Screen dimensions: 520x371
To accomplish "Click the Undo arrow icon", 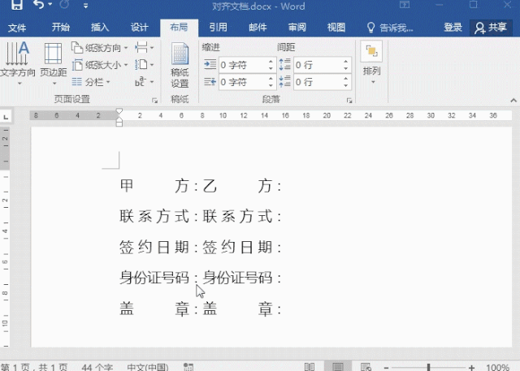I will click(38, 4).
